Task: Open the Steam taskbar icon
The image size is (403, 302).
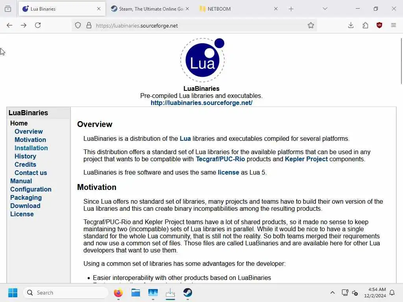Action: pyautogui.click(x=188, y=293)
